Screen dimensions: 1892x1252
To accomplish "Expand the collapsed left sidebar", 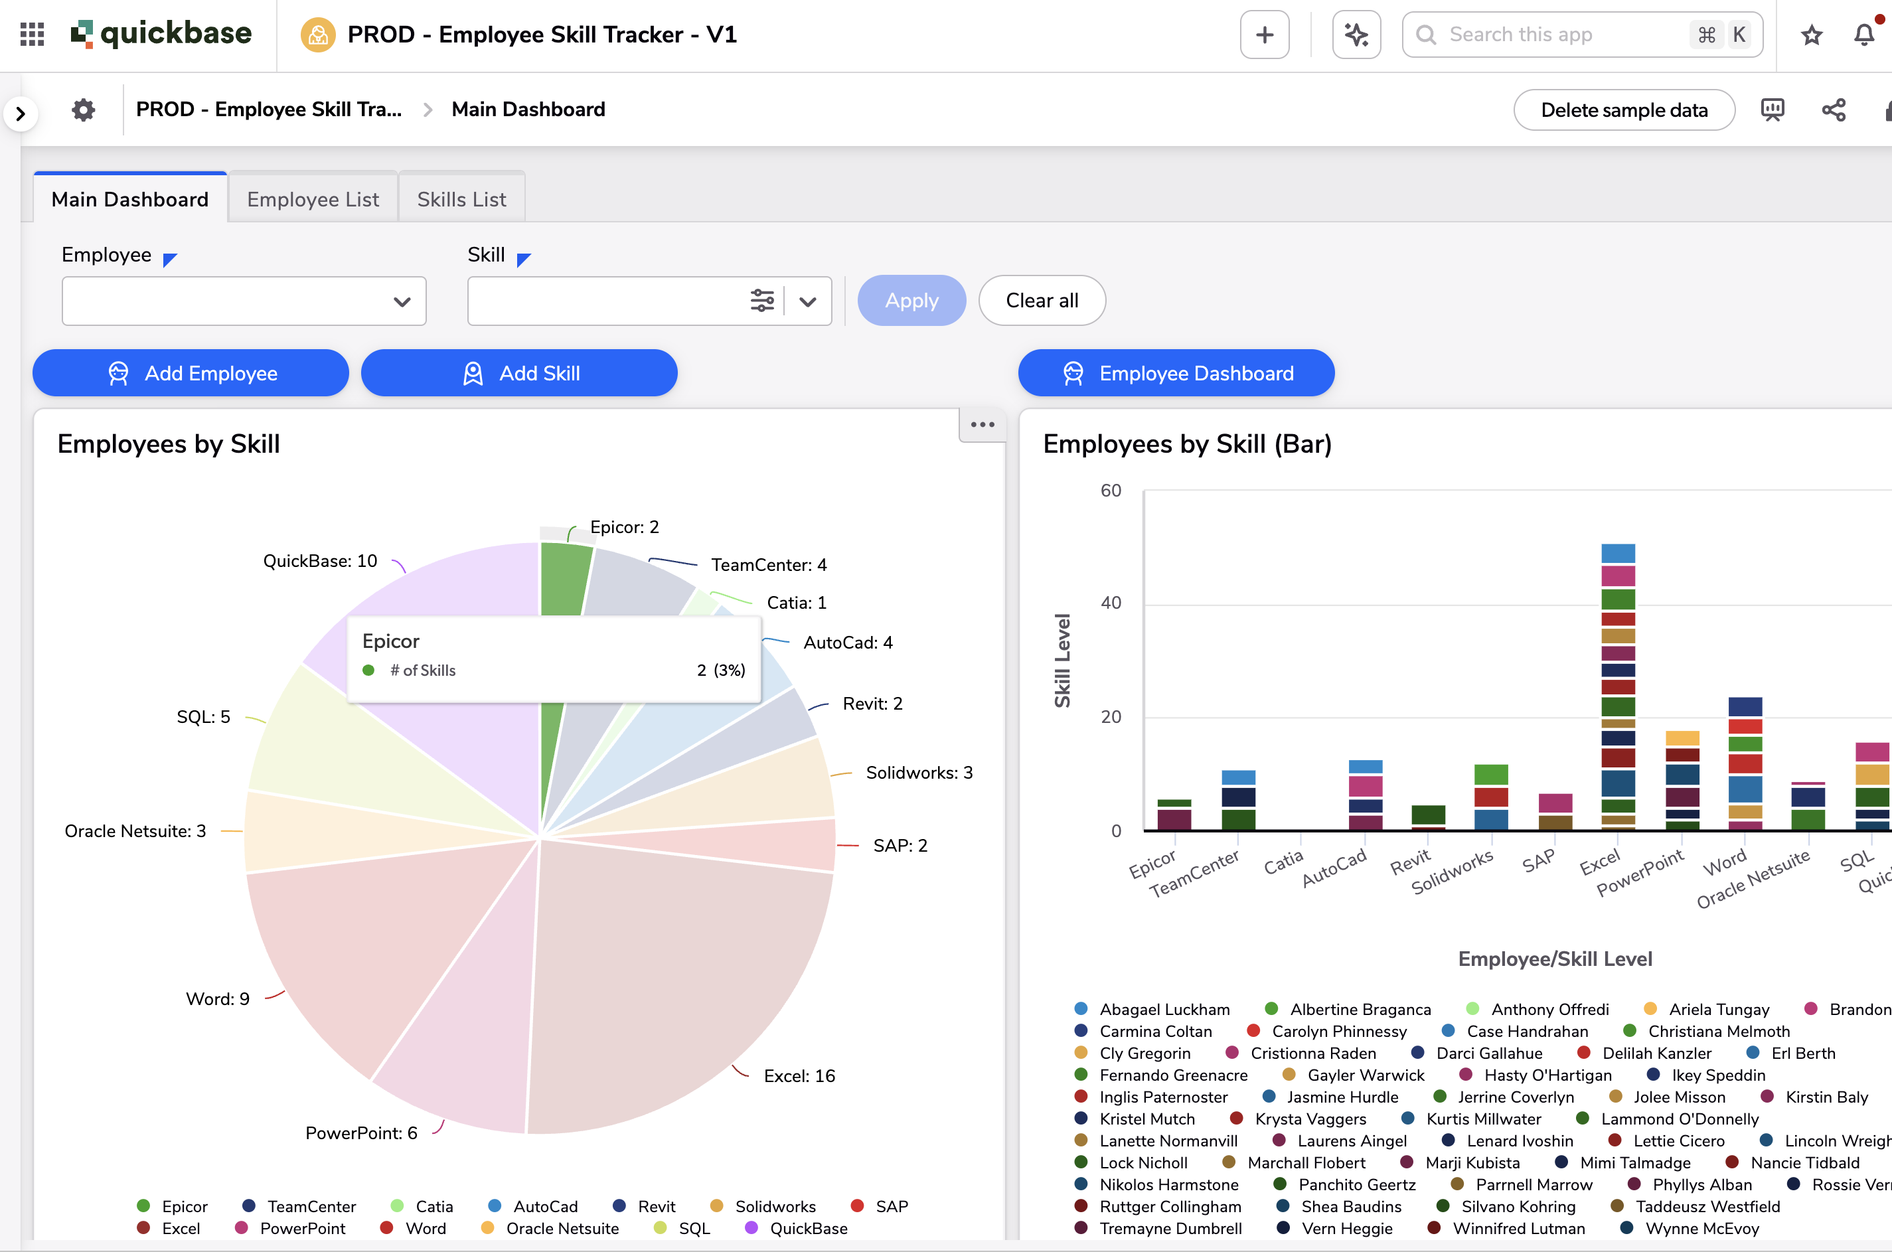I will (x=21, y=114).
